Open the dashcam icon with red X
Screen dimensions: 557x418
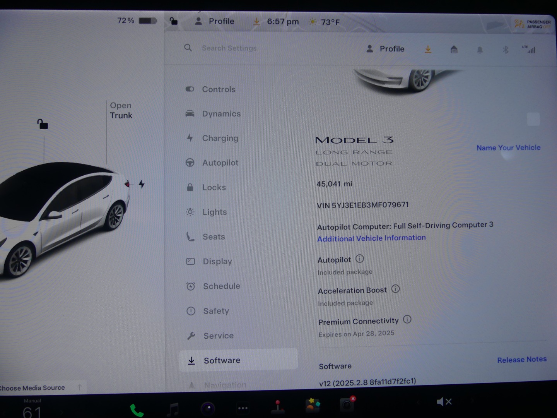pyautogui.click(x=347, y=404)
